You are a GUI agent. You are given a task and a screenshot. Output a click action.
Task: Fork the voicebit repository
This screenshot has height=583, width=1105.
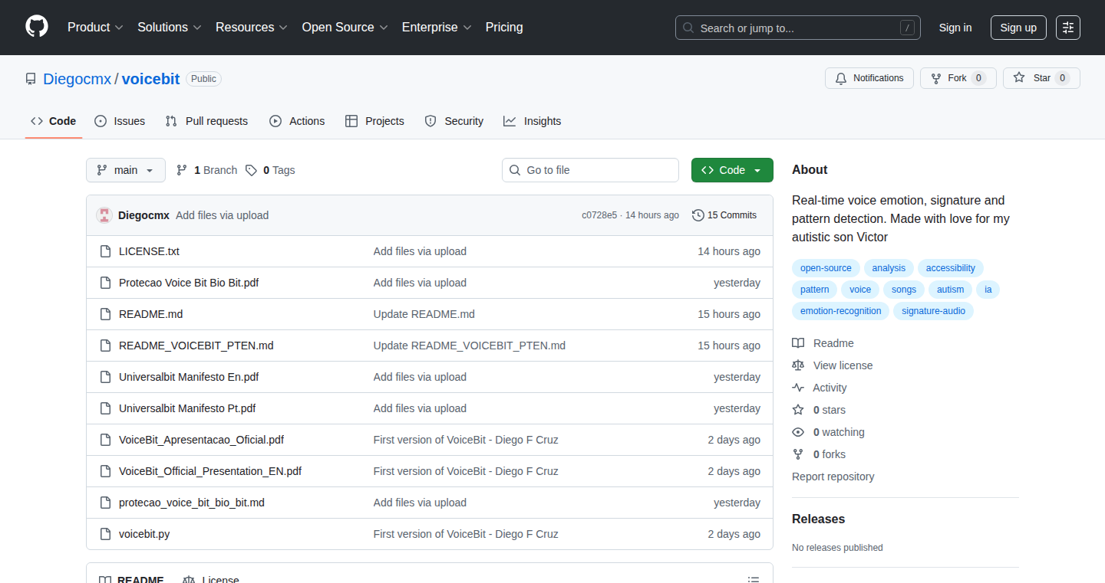958,78
